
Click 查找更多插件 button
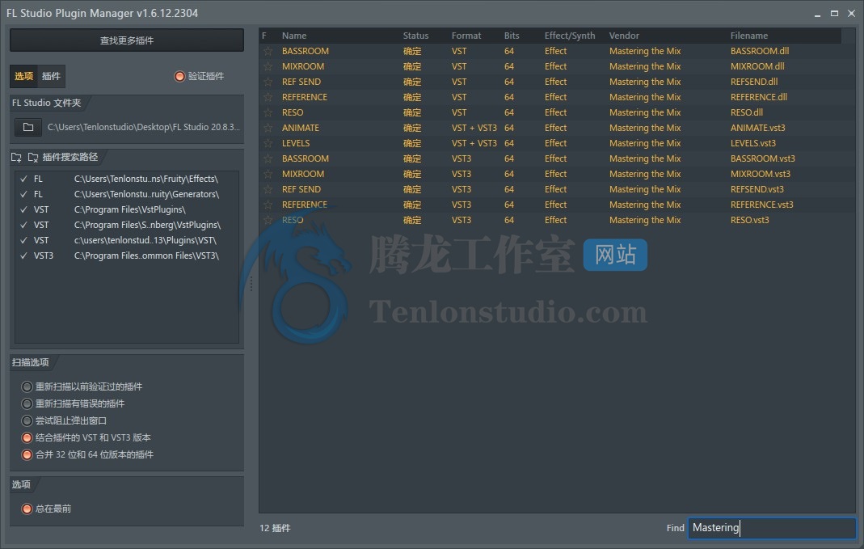[x=127, y=40]
